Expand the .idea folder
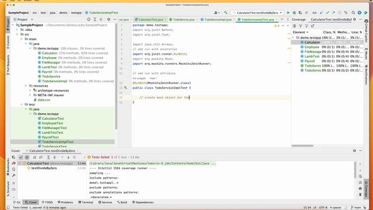Viewport: 373px width, 210px height. (x=17, y=30)
